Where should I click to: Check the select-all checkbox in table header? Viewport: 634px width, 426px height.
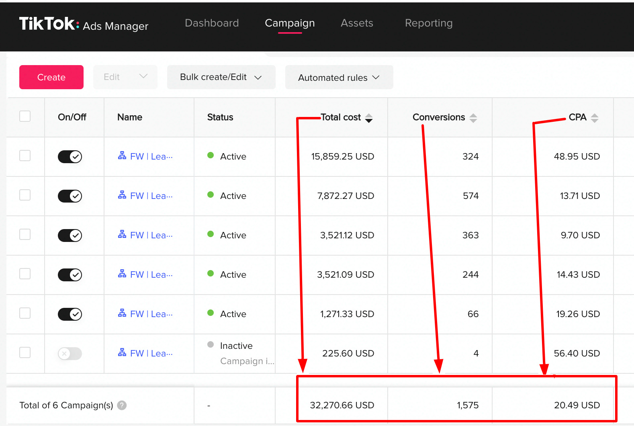coord(25,116)
